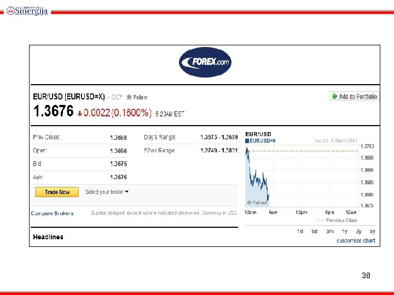
Task: Click the 12pm chart time axis label
Action: tap(302, 213)
